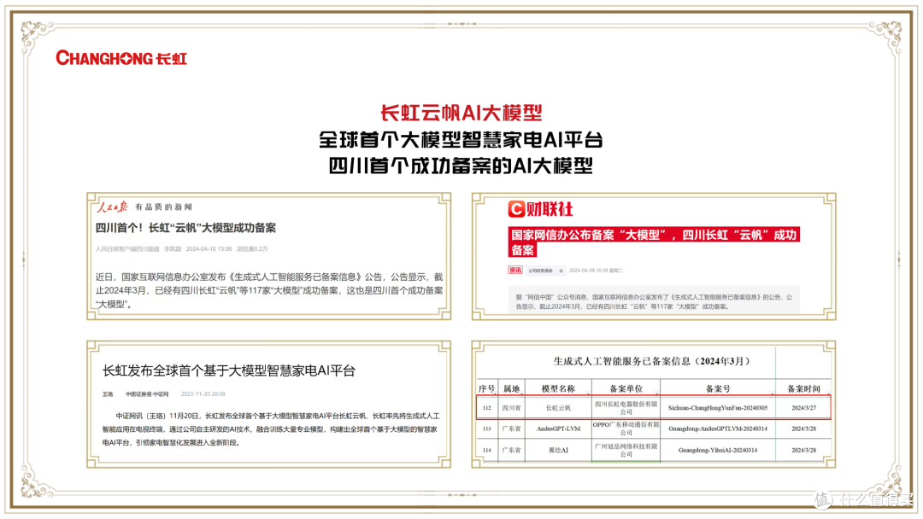Click the slogan 有品质的新闻
Image resolution: width=923 pixels, height=519 pixels.
(163, 207)
